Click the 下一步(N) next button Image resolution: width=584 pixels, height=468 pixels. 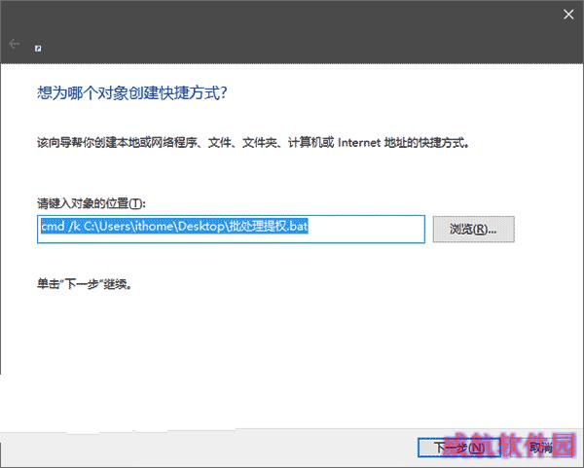[458, 448]
